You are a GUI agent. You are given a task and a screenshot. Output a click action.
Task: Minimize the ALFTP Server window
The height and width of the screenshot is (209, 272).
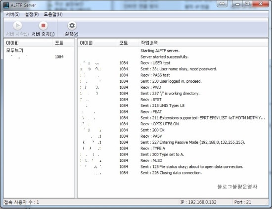238,4
